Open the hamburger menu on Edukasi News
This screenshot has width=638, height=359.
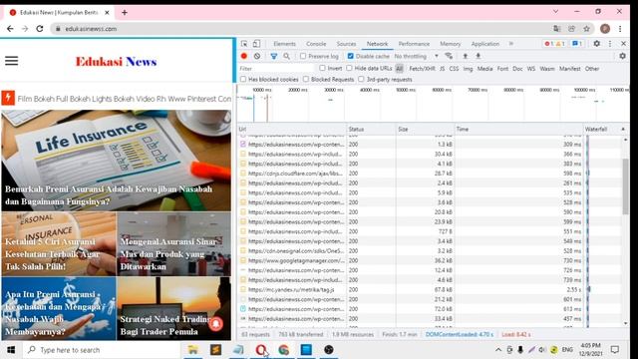coord(11,61)
